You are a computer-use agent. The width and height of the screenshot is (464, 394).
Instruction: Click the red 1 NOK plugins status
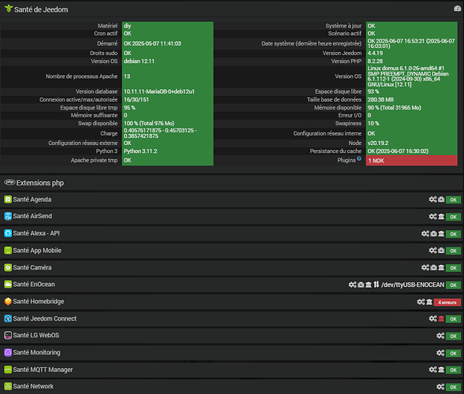pos(412,161)
